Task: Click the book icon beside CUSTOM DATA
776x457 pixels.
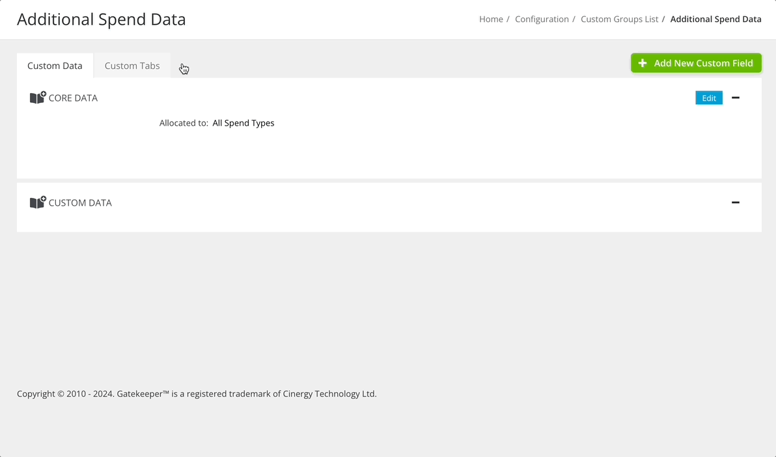Action: (37, 202)
